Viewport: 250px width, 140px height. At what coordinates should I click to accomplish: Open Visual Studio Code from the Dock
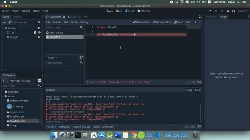tap(157, 135)
